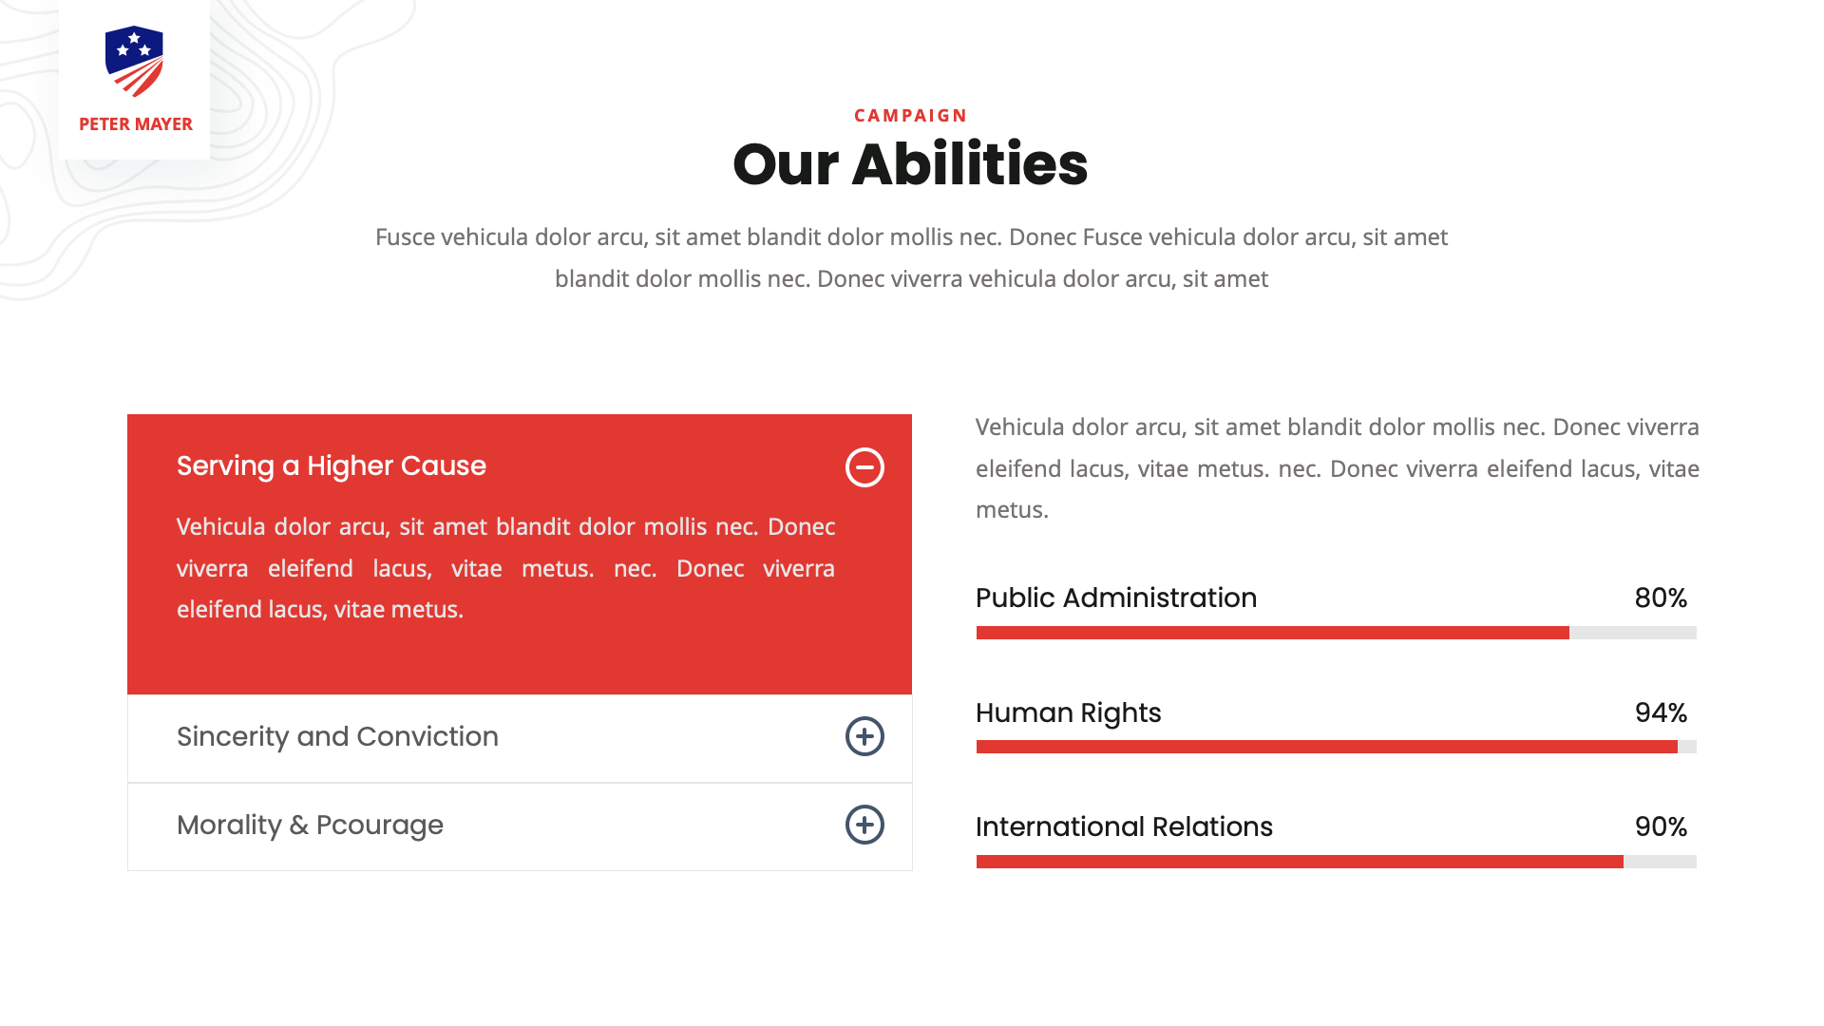1824x1026 pixels.
Task: Click the 90% International Relations value
Action: [1661, 826]
